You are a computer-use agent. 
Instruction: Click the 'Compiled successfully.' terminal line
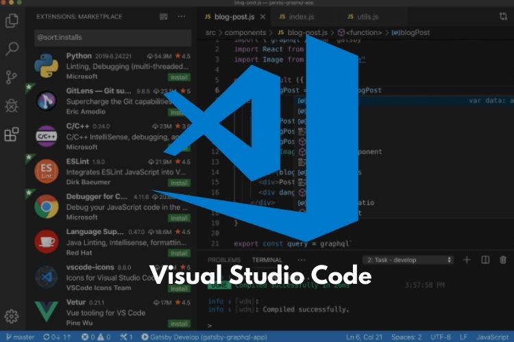pos(306,309)
